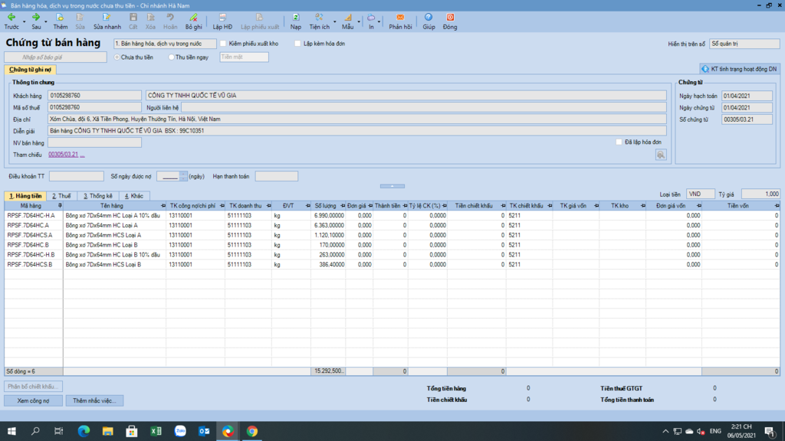Click the quantity cell 6.990,00000

point(328,215)
